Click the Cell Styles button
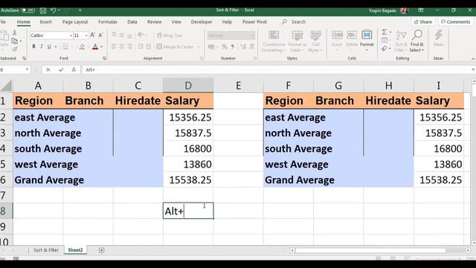 tap(315, 41)
